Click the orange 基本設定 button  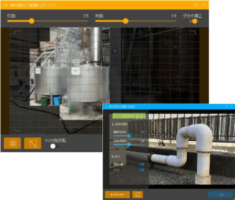(x=117, y=195)
